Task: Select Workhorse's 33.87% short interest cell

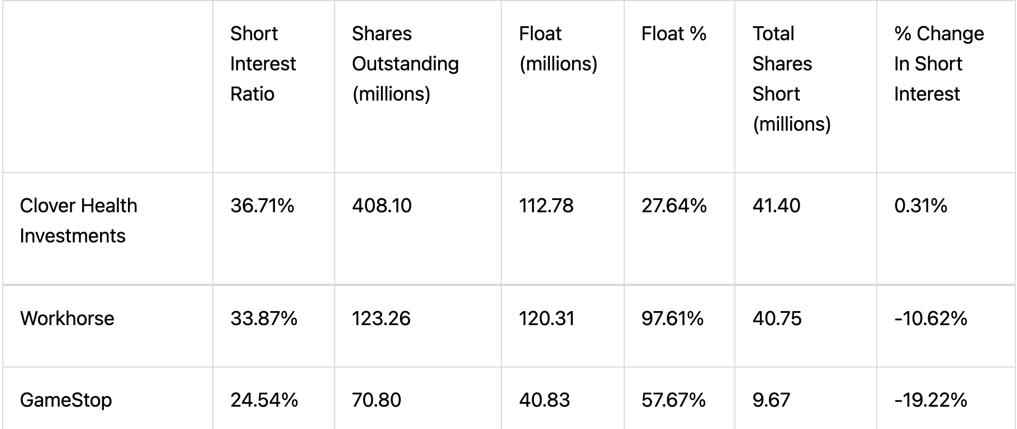Action: tap(264, 318)
